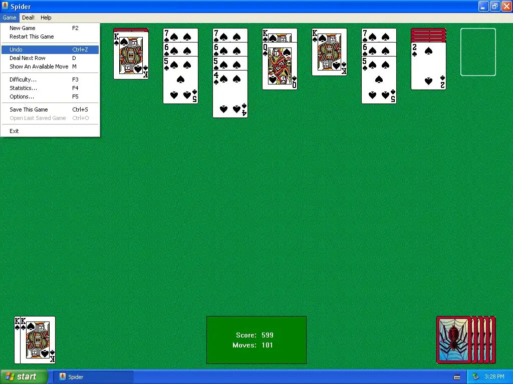Viewport: 513px width, 384px height.
Task: Click the face-down cards above the 2 of spades
Action: [429, 35]
